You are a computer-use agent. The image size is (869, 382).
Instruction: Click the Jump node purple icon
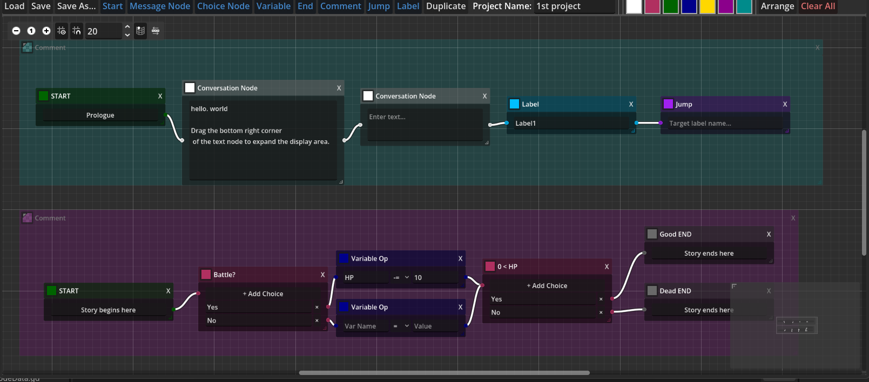click(x=668, y=104)
